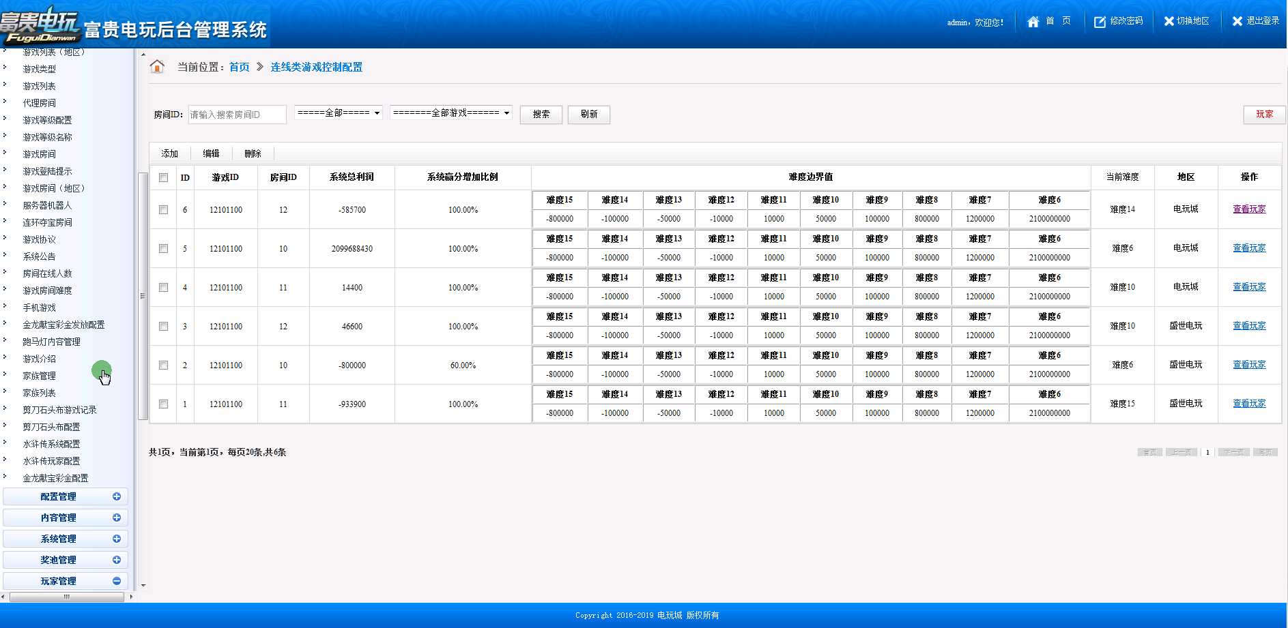Collapse 玩家管理 with its minus icon

click(117, 581)
